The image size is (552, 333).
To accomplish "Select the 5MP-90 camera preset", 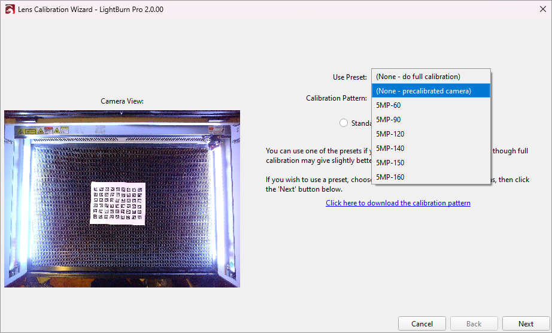I will 389,120.
